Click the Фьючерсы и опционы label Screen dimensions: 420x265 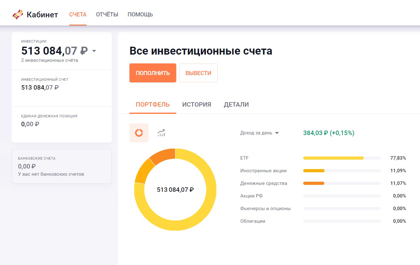coord(266,209)
